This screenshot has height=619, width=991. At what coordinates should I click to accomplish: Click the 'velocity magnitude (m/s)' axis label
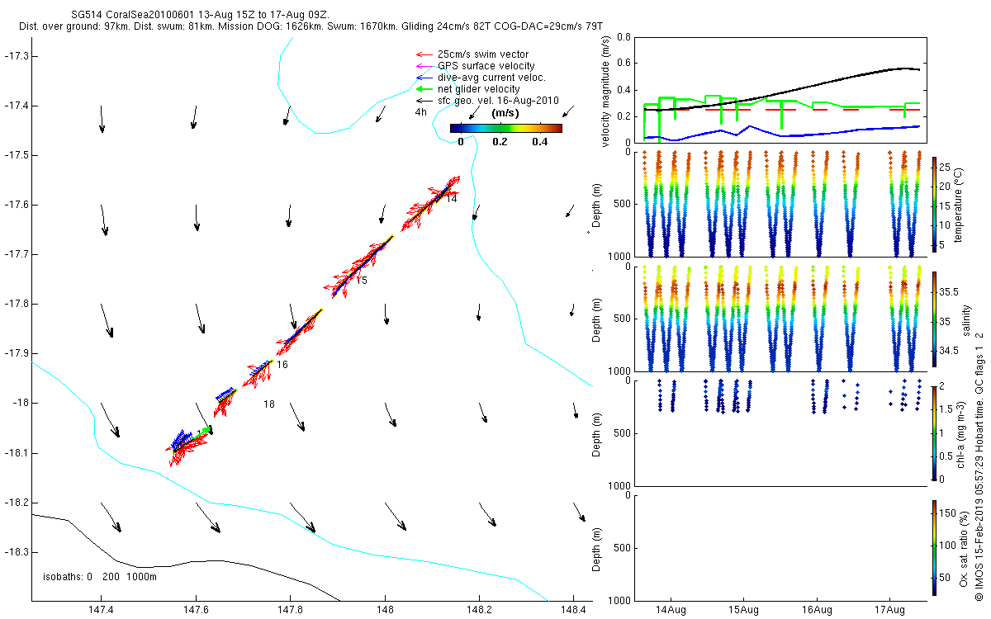point(605,91)
